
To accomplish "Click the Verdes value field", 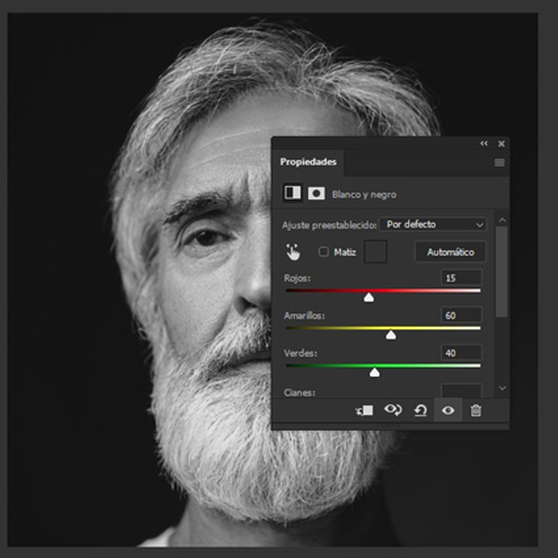I will coord(462,353).
